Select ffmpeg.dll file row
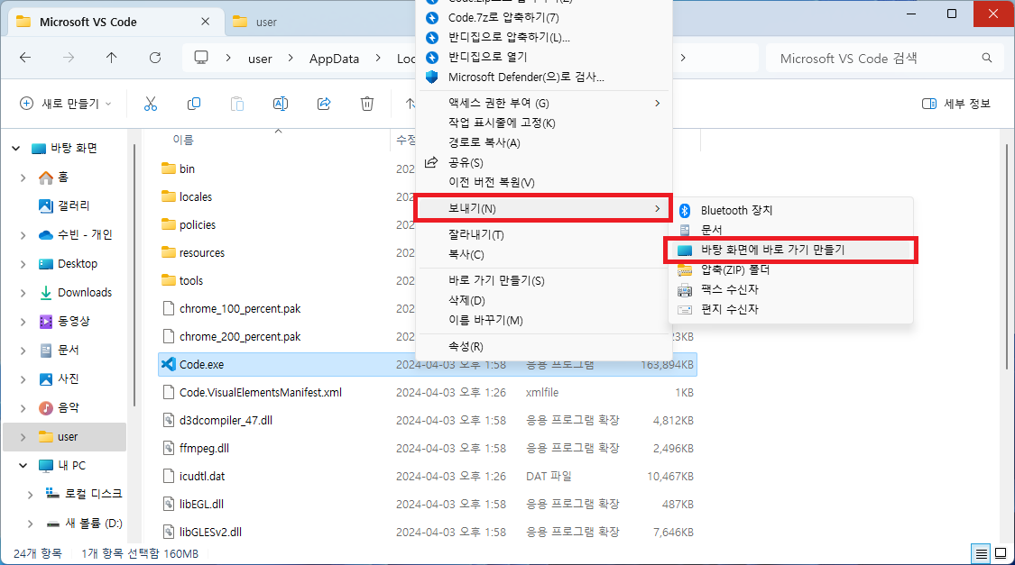 tap(428, 449)
